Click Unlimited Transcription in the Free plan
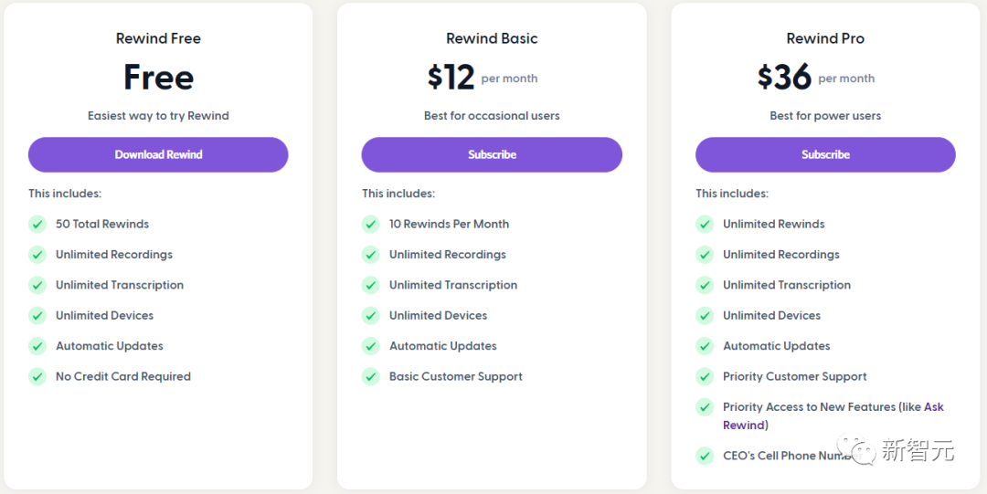Viewport: 987px width, 494px height. (120, 285)
